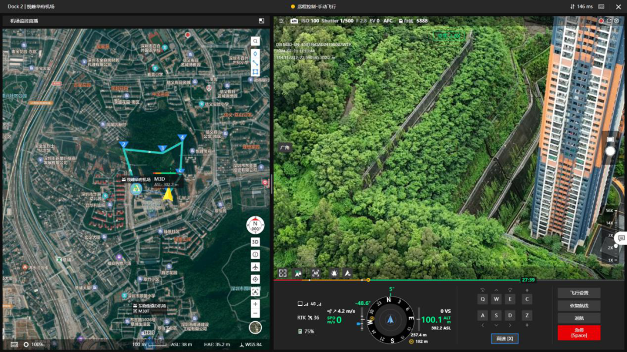This screenshot has width=627, height=352.
Task: Expand the live view panel to fullscreen
Action: (x=283, y=273)
